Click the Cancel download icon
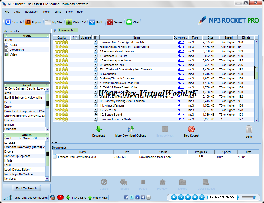 coord(104,182)
